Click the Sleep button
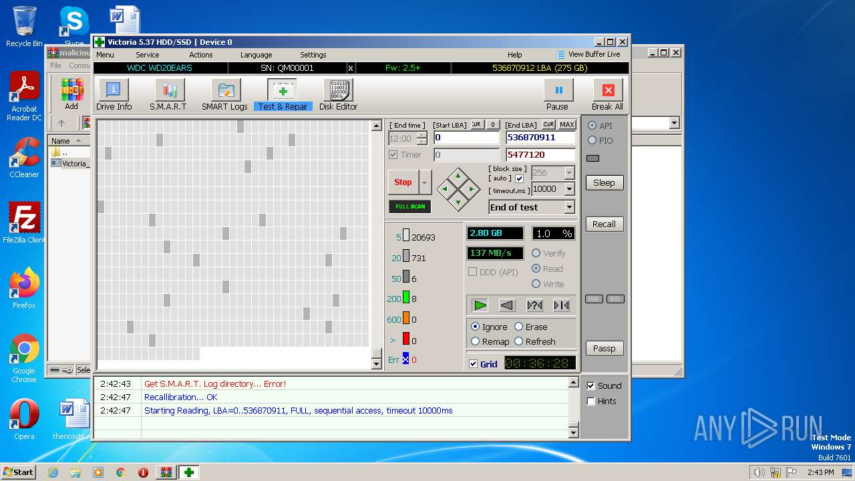Screen dimensions: 855x481 tap(604, 182)
